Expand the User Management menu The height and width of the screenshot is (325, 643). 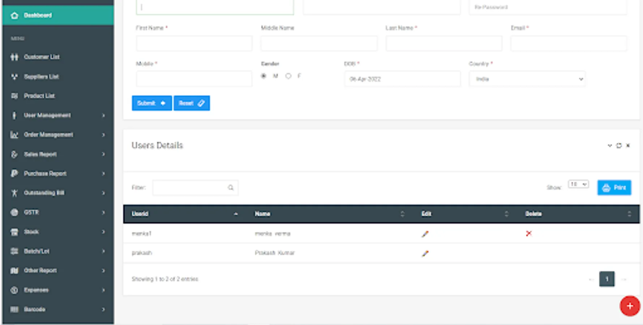tap(47, 115)
